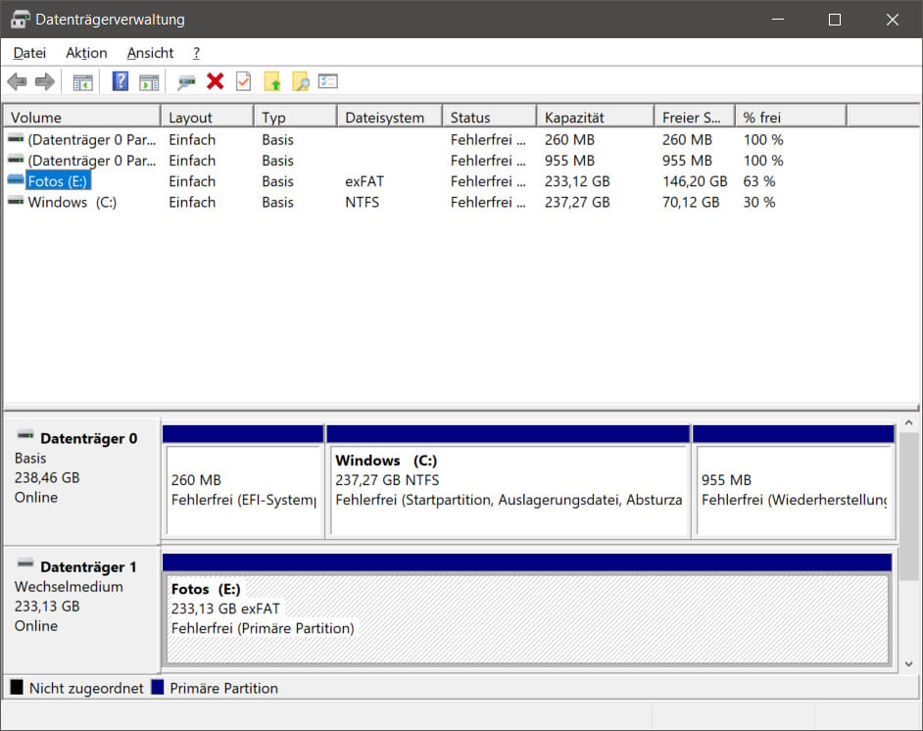923x731 pixels.
Task: Open the Ansicht menu
Action: tap(150, 53)
